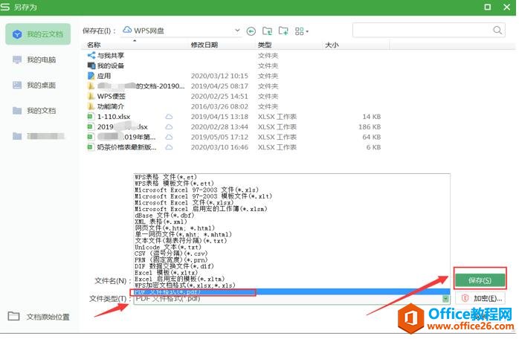
Task: Click the 我的文档 folder icon in sidebar
Action: click(17, 110)
